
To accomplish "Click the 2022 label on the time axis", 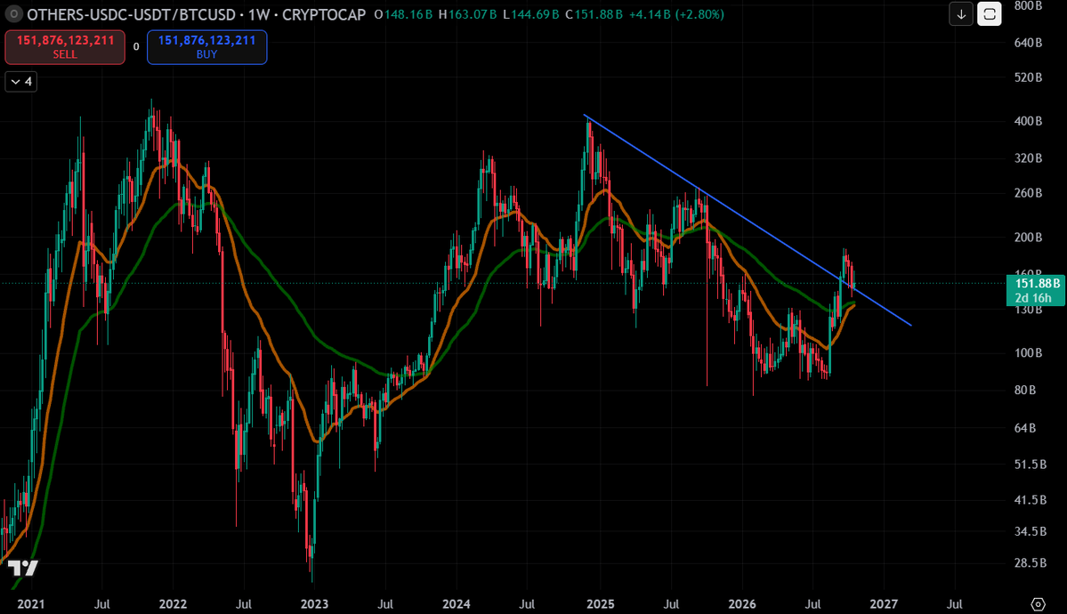I will [x=173, y=604].
